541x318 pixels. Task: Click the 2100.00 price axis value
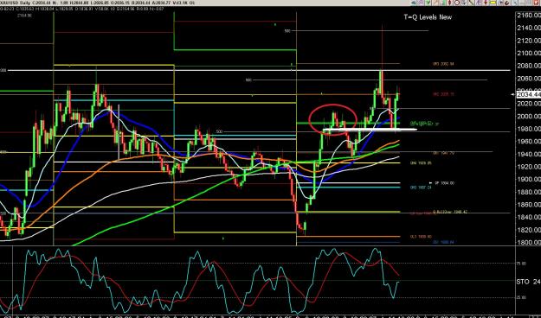(529, 53)
